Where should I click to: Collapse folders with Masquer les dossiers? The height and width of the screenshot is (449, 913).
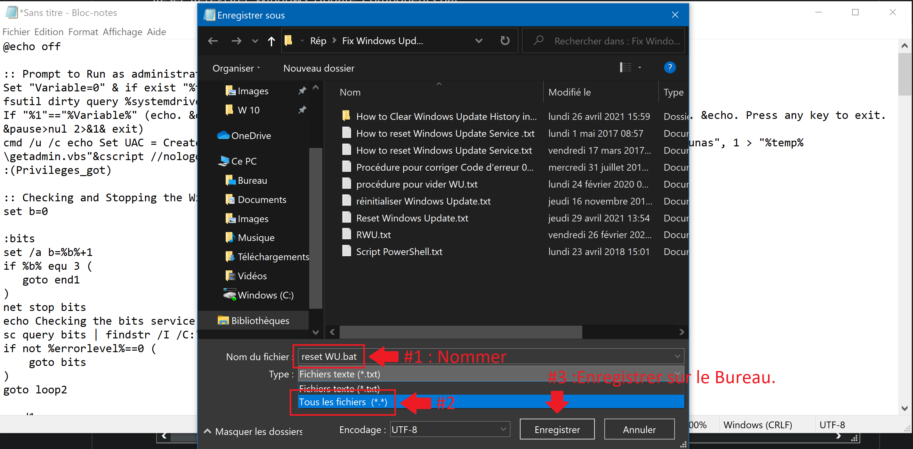[x=254, y=431]
